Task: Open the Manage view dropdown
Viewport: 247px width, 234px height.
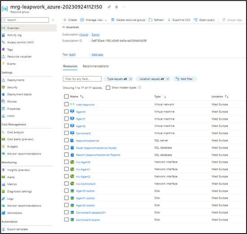Action: click(94, 20)
